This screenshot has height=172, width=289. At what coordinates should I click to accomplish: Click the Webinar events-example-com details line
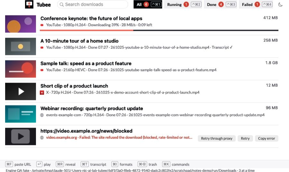pyautogui.click(x=155, y=115)
